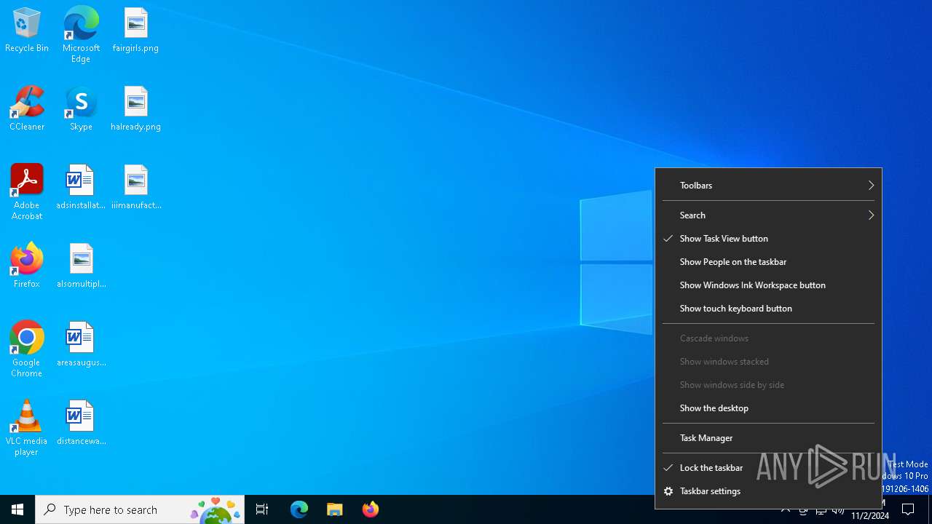Select Show windows stacked entry
The height and width of the screenshot is (524, 932).
[768, 362]
